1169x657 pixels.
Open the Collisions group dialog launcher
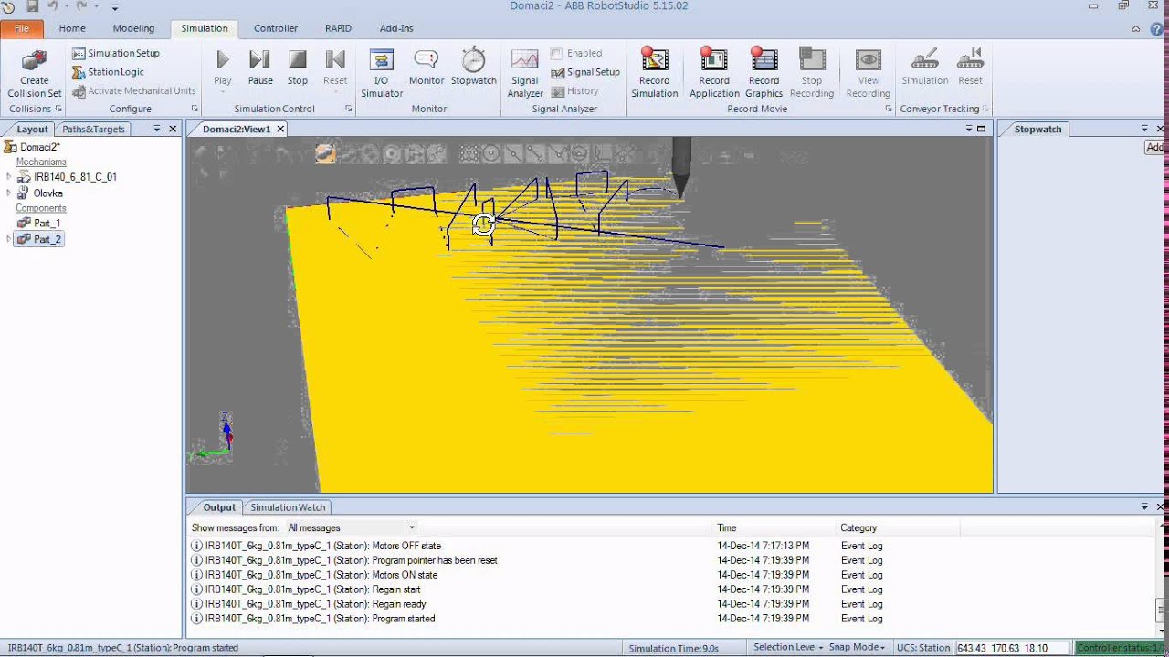coord(58,109)
